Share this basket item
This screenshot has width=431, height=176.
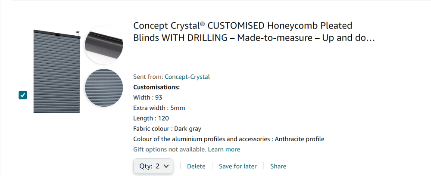[x=278, y=166]
